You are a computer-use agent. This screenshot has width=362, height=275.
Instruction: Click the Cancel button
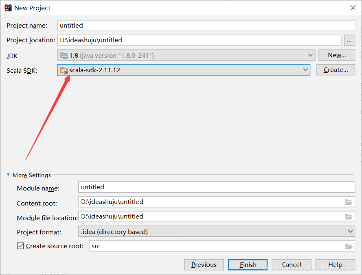click(x=292, y=264)
